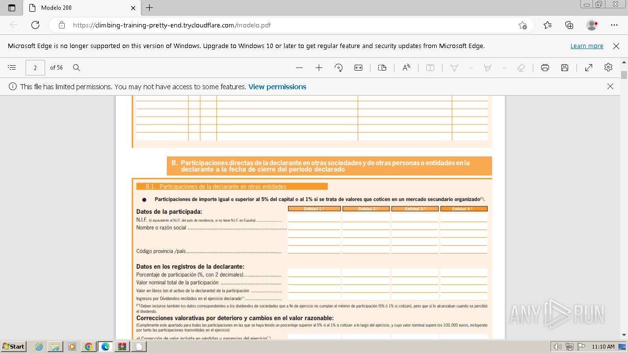Open the tab actions menu icon

[12, 8]
